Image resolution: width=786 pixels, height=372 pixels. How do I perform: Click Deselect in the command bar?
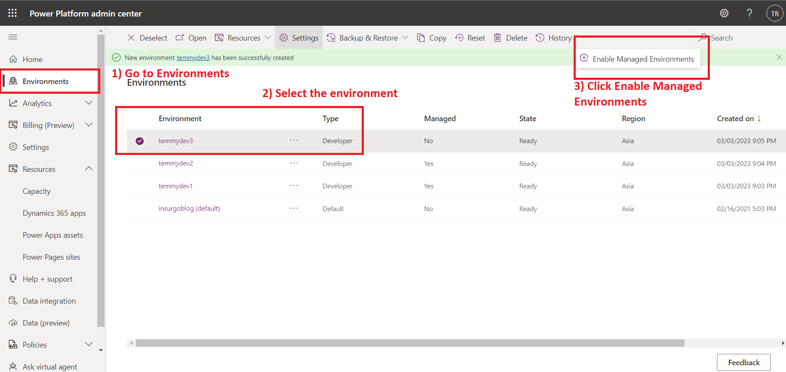pos(147,38)
